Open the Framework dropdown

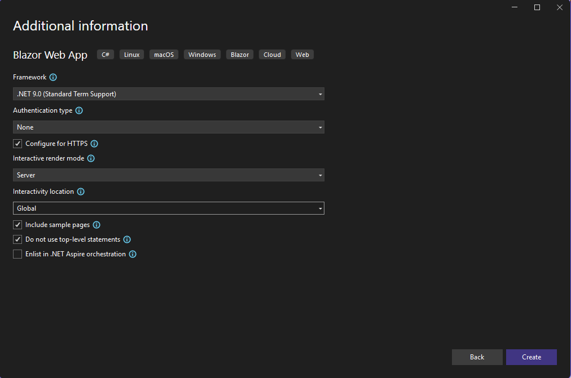(x=169, y=94)
